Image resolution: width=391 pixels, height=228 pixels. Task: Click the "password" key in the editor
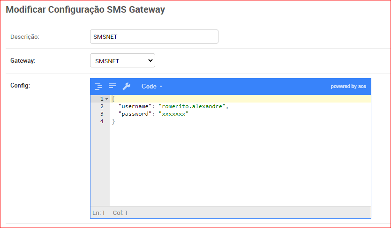click(x=135, y=114)
